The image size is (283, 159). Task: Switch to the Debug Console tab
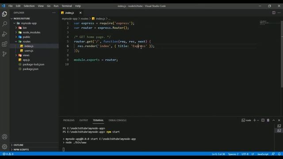tap(118, 120)
